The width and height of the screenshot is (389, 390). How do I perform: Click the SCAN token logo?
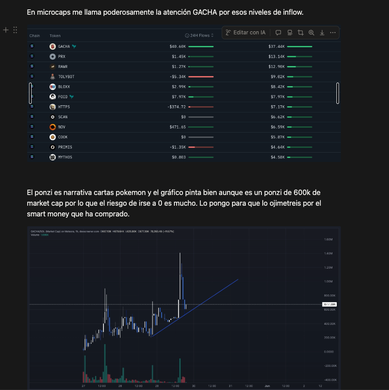pyautogui.click(x=53, y=117)
